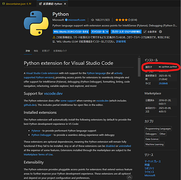This screenshot has width=181, height=180.
Task: Select the Data Science category
Action: pyautogui.click(x=152, y=139)
